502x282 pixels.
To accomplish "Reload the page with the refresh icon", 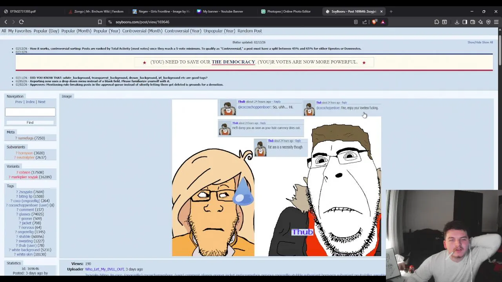I will [x=21, y=22].
